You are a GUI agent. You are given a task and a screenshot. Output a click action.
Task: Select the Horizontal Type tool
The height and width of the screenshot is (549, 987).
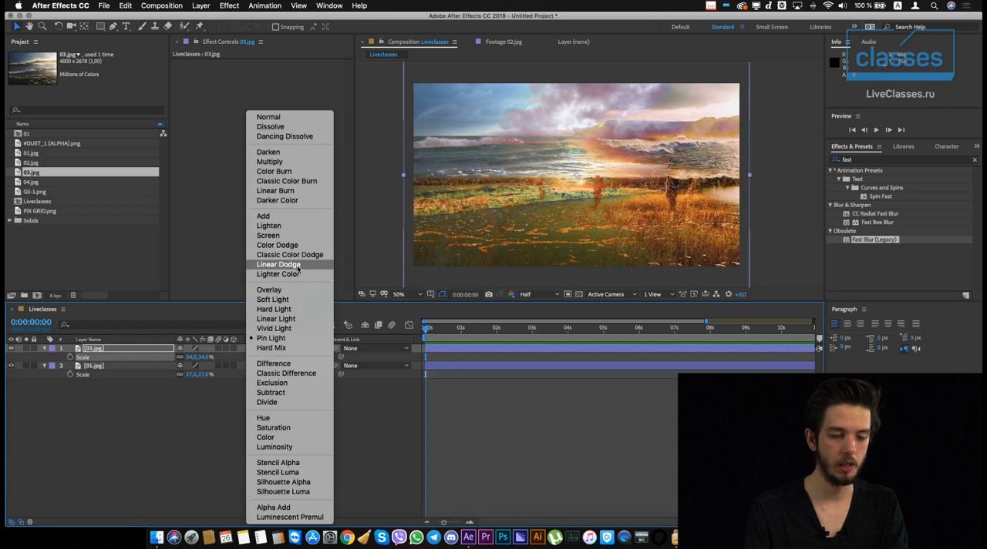click(x=126, y=26)
